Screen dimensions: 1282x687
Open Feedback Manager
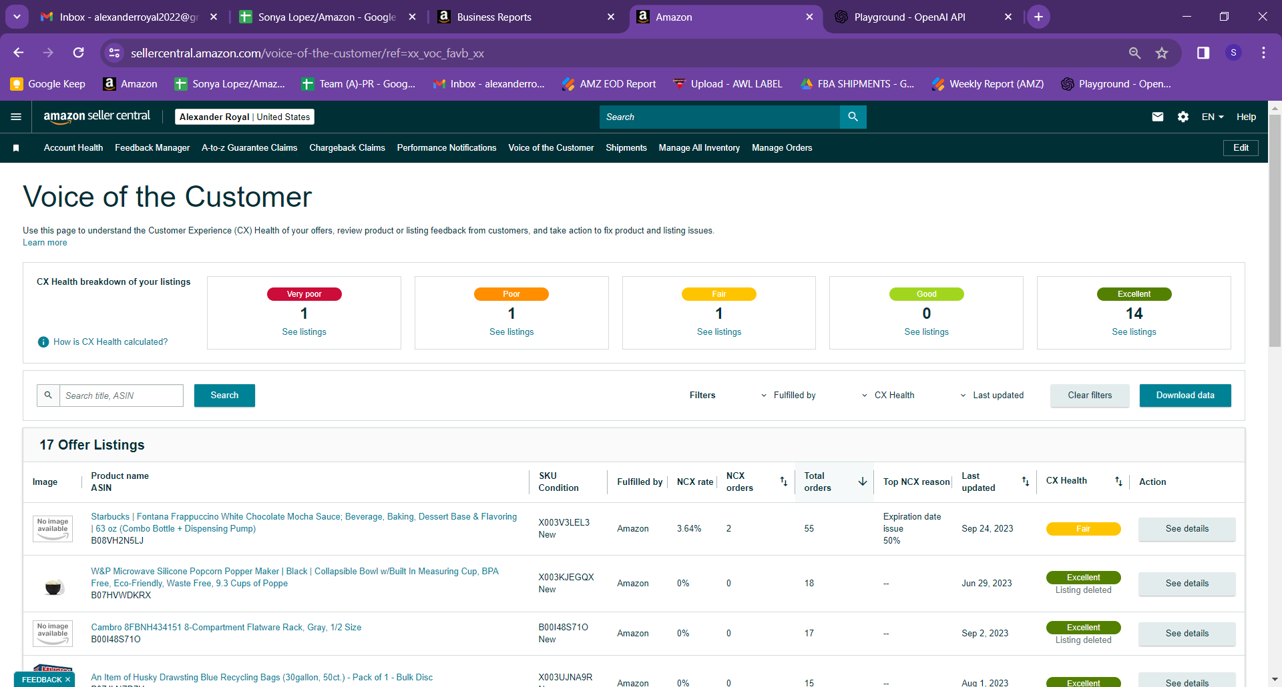coord(152,148)
